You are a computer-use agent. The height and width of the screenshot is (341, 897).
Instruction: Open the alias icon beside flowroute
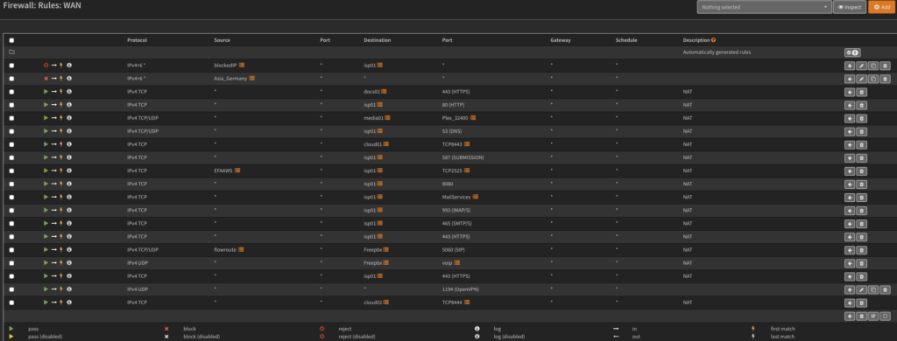(x=241, y=249)
